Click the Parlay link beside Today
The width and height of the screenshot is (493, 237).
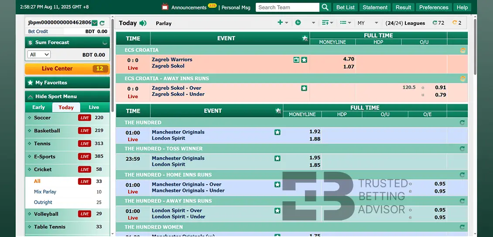tap(164, 23)
